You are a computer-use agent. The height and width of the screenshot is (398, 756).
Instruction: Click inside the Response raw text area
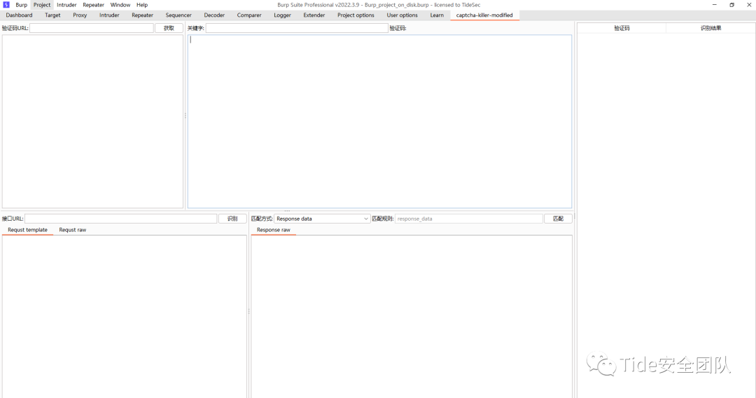(412, 317)
